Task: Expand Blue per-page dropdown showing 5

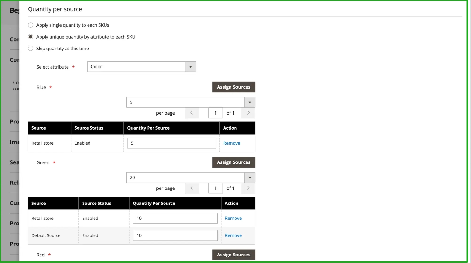Action: coord(190,102)
